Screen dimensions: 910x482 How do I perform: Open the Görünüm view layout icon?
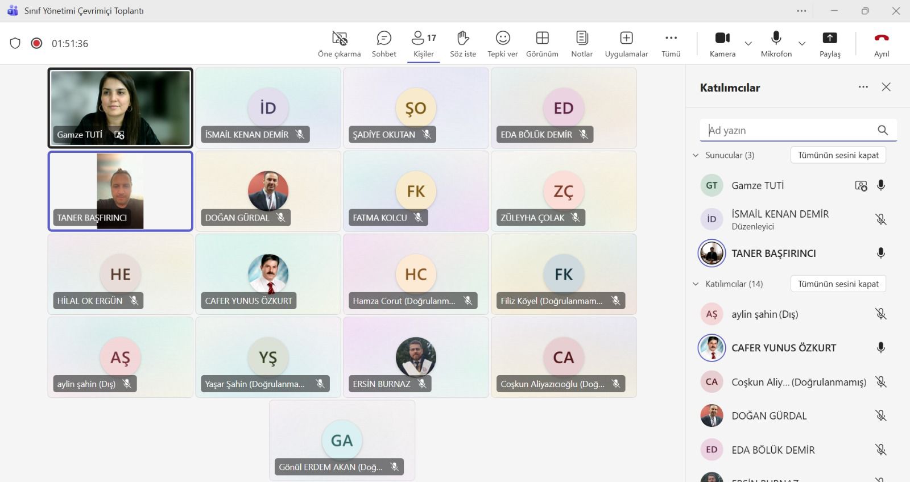pos(542,39)
